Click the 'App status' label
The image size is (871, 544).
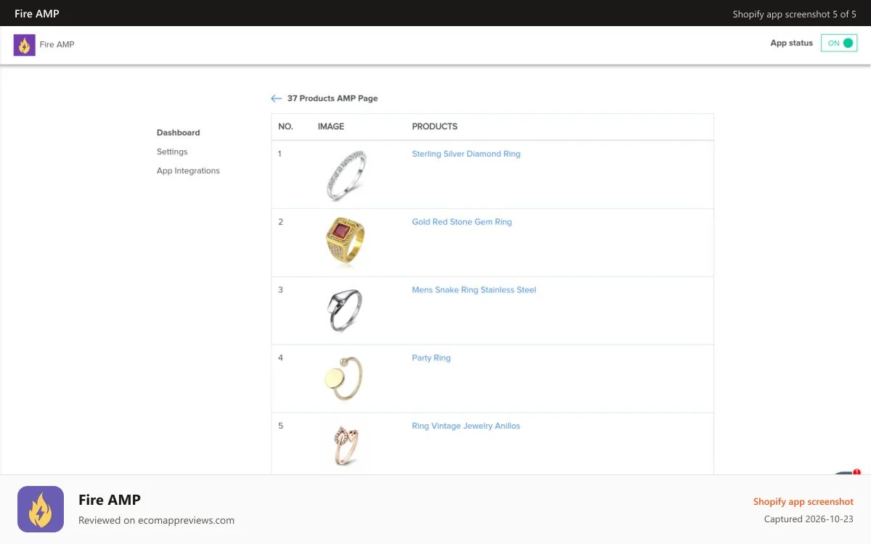pos(792,44)
